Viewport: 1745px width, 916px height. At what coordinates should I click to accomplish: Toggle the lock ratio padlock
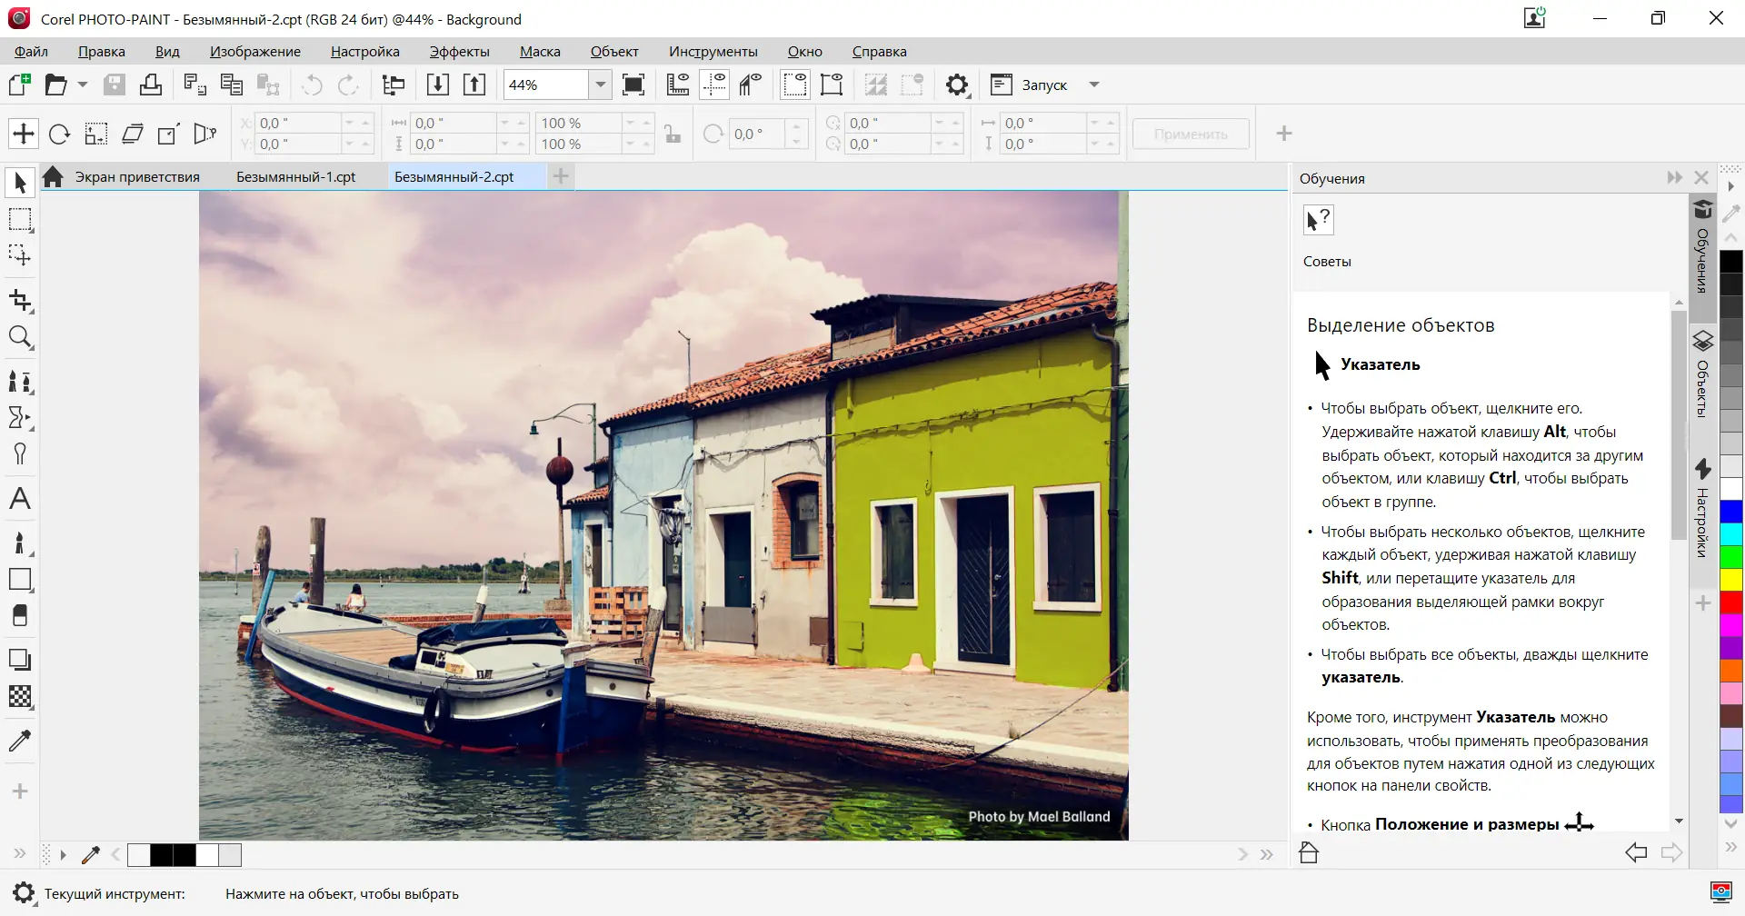click(x=673, y=134)
